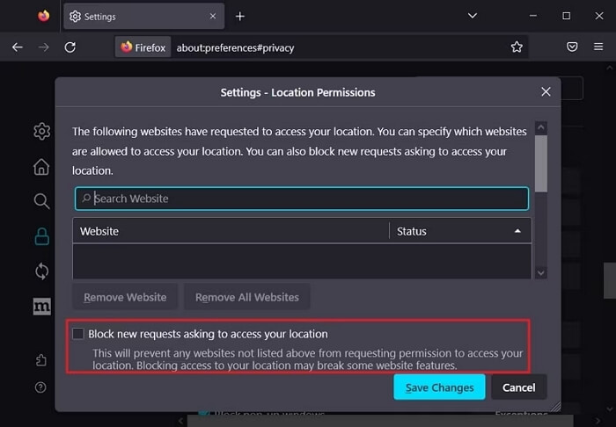616x427 pixels.
Task: Open Search settings magnifier in sidebar
Action: (x=41, y=201)
